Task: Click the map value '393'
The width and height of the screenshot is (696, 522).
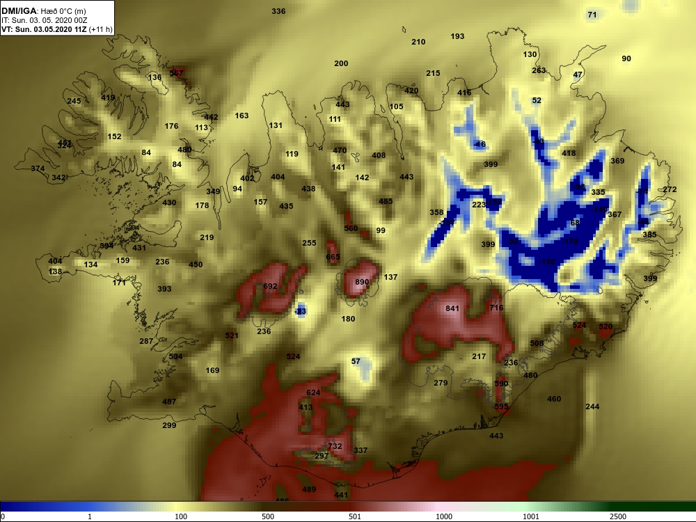Action: (164, 289)
